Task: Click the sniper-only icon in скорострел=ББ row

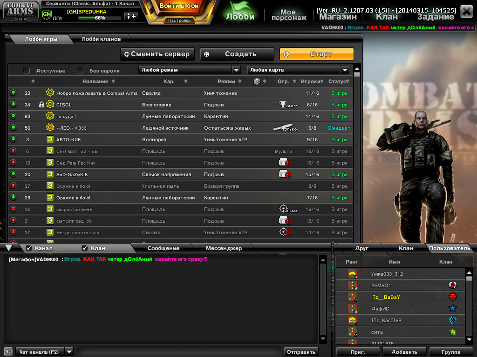Action: tap(288, 209)
